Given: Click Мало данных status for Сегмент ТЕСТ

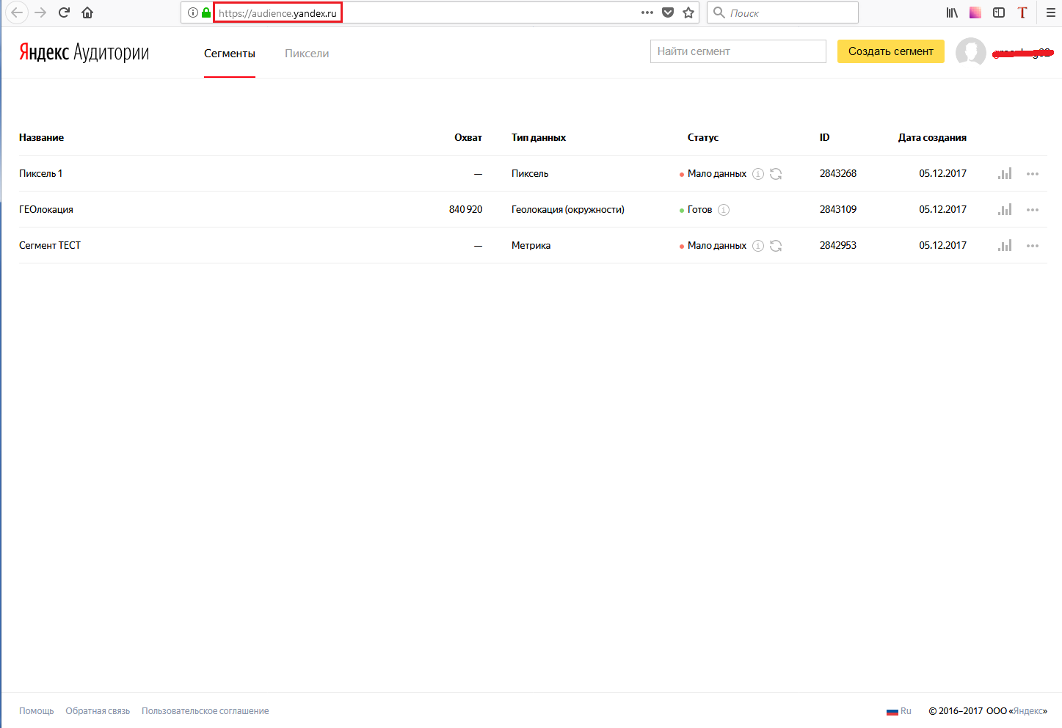Looking at the screenshot, I should click(x=717, y=246).
